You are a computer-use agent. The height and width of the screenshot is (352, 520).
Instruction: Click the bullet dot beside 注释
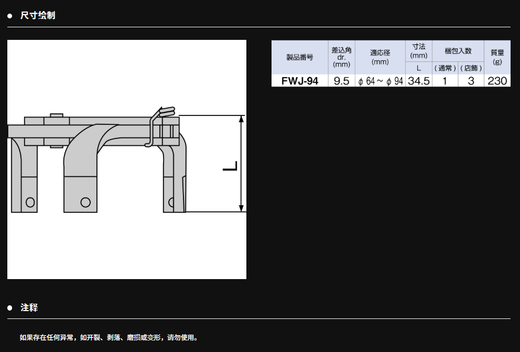coord(9,308)
